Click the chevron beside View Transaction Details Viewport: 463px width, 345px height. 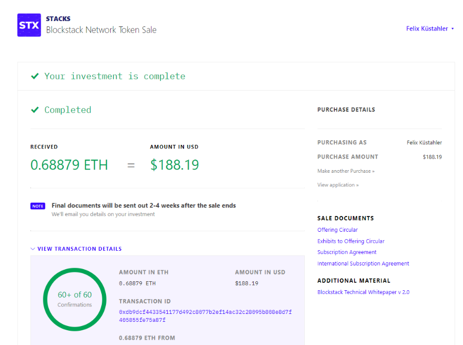tap(33, 249)
